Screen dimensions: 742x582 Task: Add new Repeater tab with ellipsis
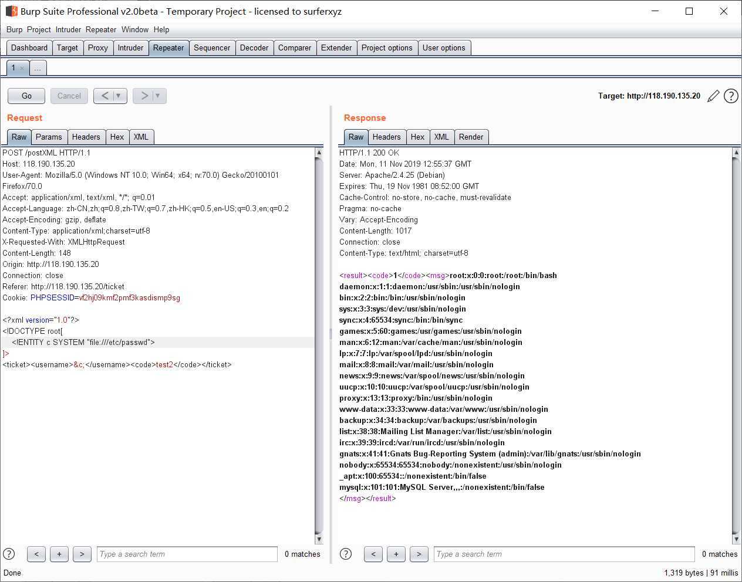click(x=38, y=68)
